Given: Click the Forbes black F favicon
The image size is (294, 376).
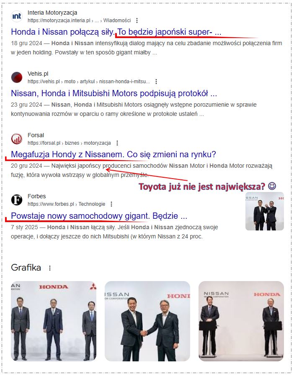Looking at the screenshot, I should click(x=17, y=200).
